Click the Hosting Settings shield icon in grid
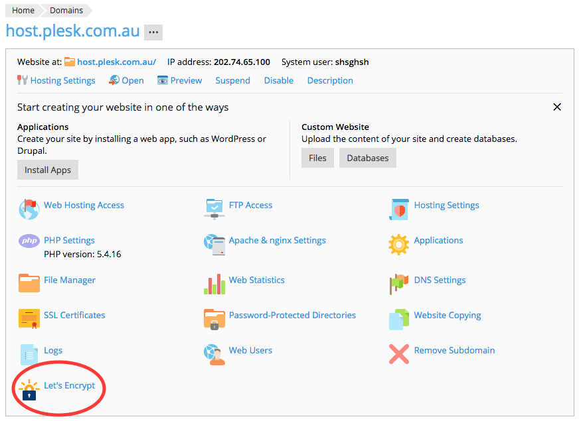 point(399,209)
